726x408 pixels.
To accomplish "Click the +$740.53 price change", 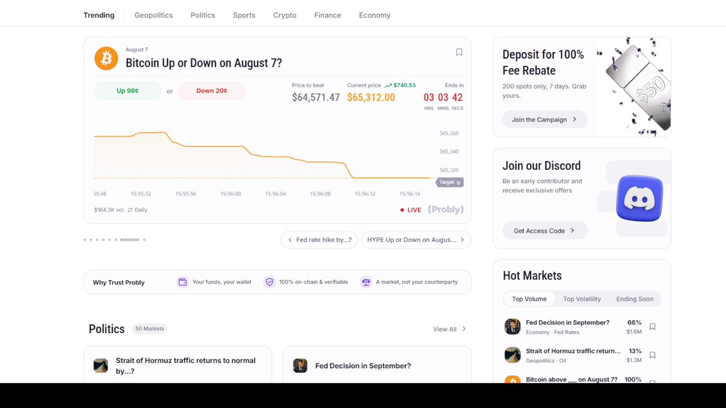I will [x=400, y=85].
